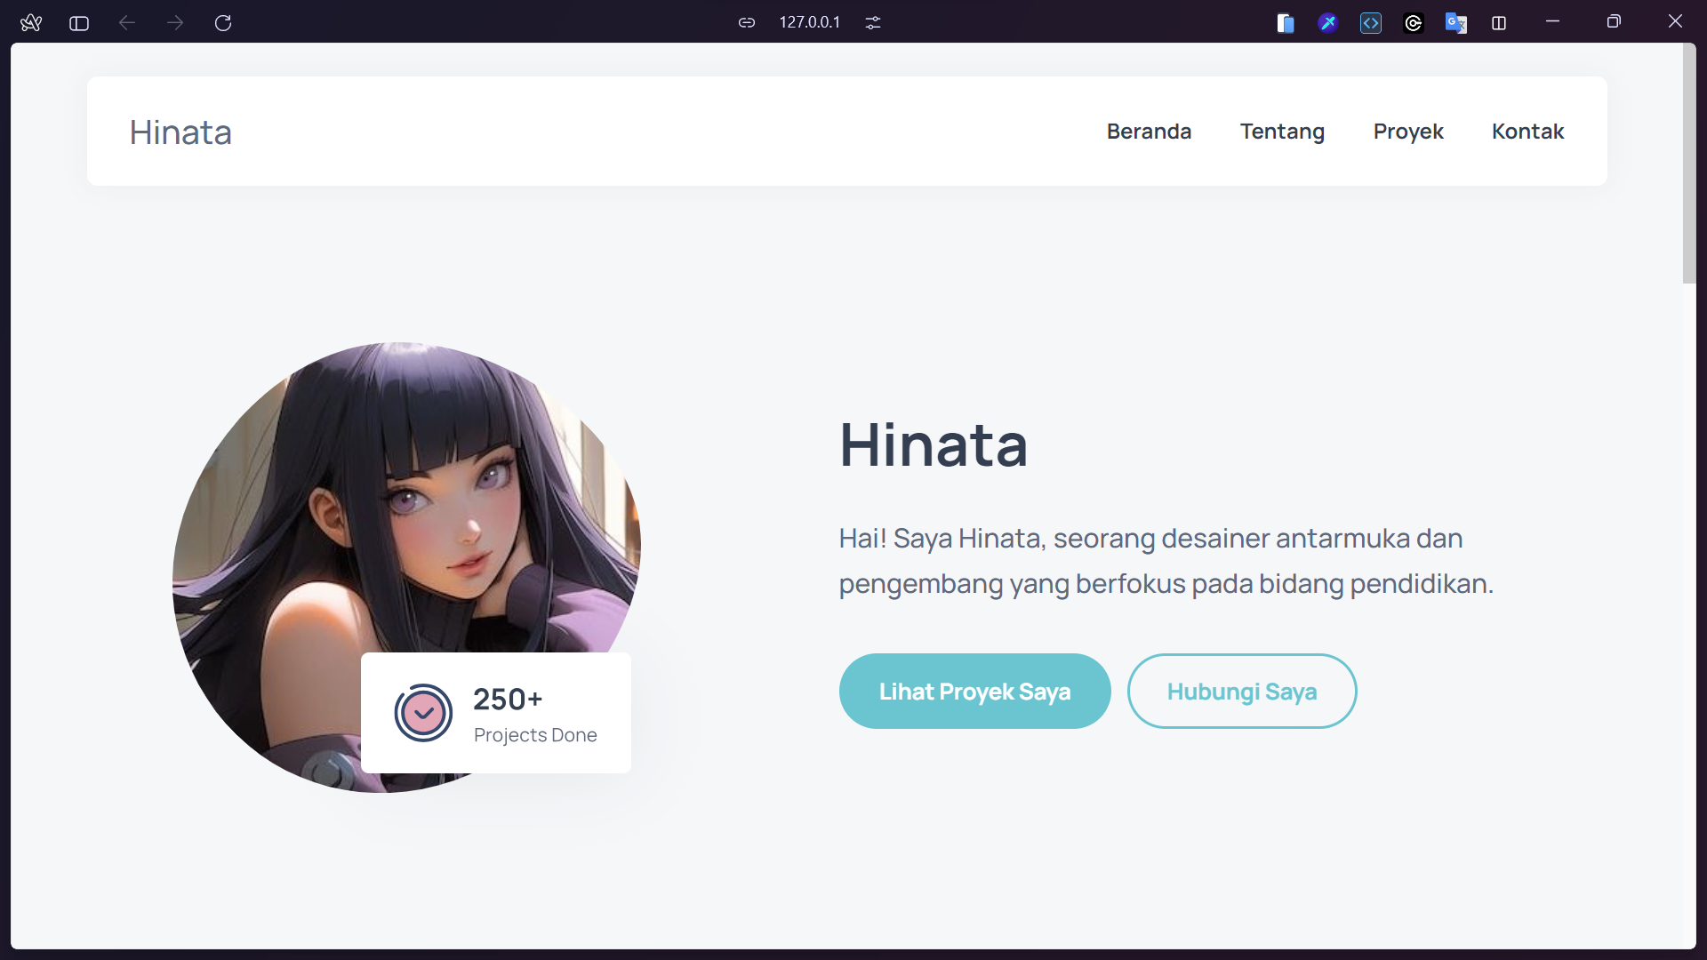Viewport: 1707px width, 960px height.
Task: Toggle split view layout
Action: click(1499, 23)
